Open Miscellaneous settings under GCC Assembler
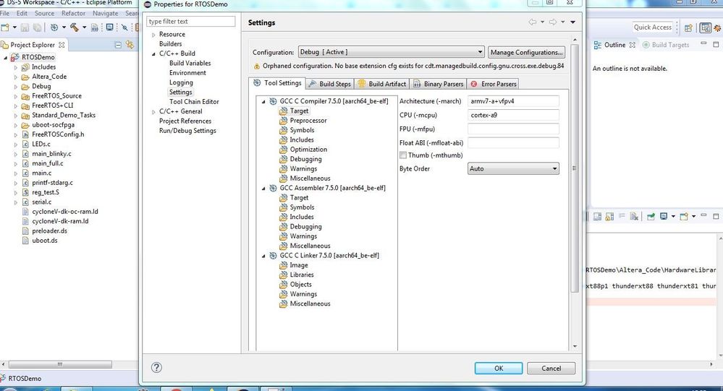723x391 pixels. (x=305, y=246)
